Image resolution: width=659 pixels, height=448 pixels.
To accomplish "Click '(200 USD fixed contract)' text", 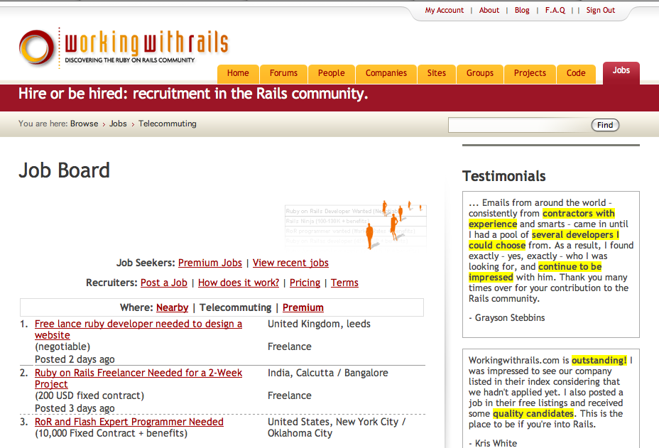I will click(89, 395).
